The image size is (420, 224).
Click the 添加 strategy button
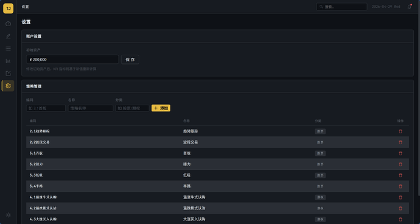tap(161, 108)
